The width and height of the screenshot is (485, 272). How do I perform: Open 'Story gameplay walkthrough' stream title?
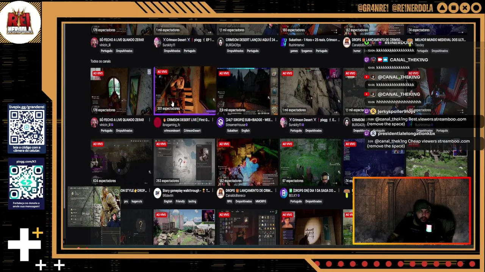pos(186,191)
